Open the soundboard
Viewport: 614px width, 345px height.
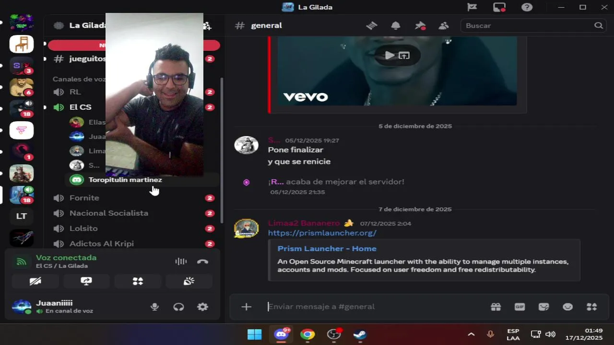[x=189, y=281]
